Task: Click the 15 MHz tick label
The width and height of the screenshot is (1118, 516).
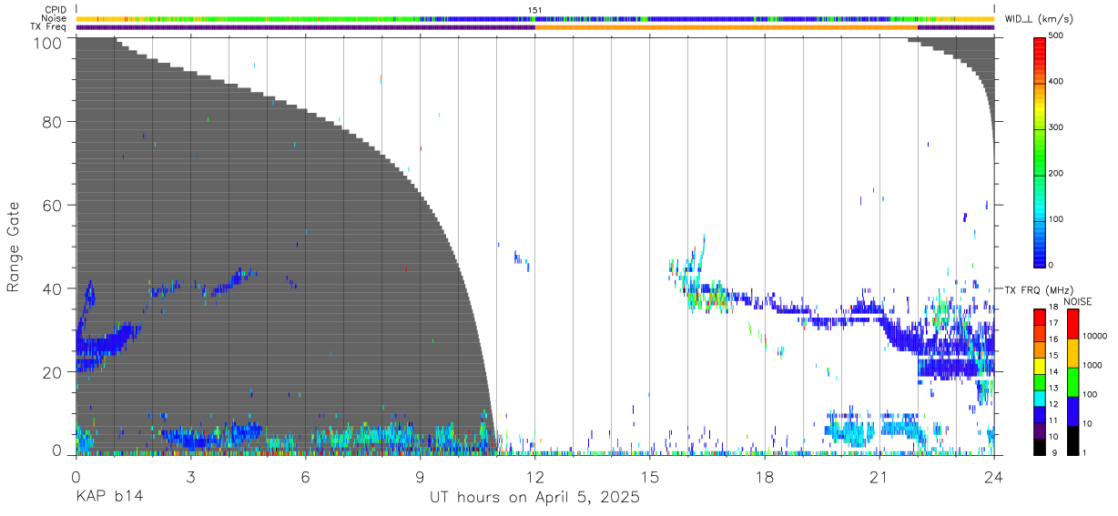Action: click(1054, 355)
